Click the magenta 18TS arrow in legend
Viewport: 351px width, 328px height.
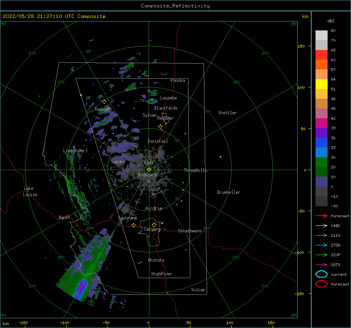[321, 264]
